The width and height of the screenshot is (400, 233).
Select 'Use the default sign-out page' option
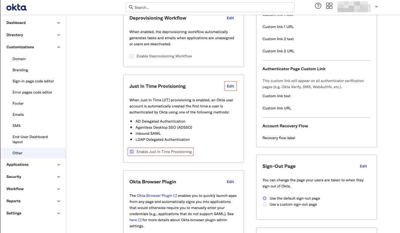tap(265, 198)
